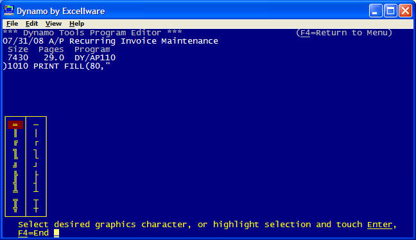Click the F4=Return to Menu hint
This screenshot has height=240, width=416.
[x=344, y=33]
